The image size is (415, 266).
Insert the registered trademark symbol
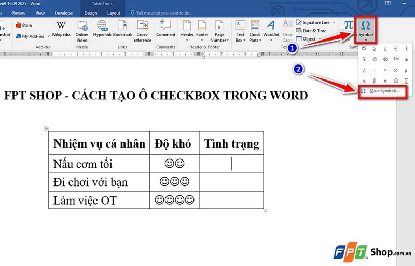(x=385, y=59)
